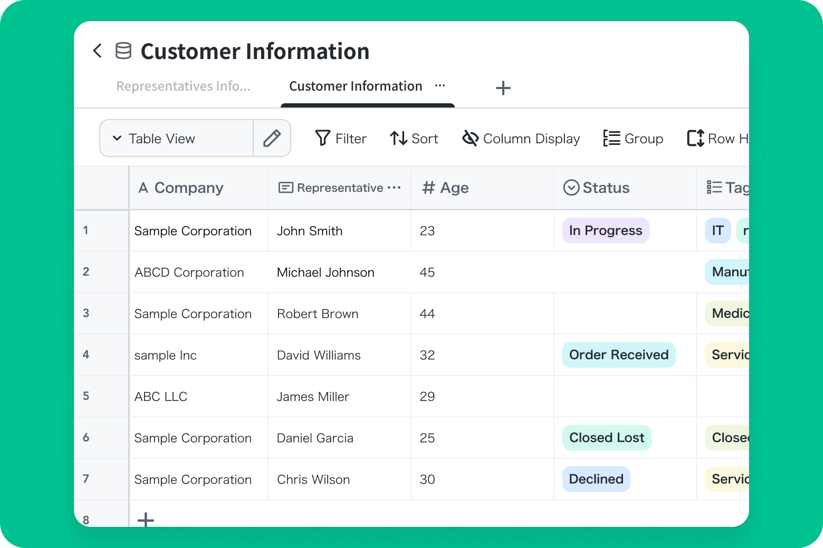Add a new row with plus icon
Image resolution: width=823 pixels, height=548 pixels.
146,520
